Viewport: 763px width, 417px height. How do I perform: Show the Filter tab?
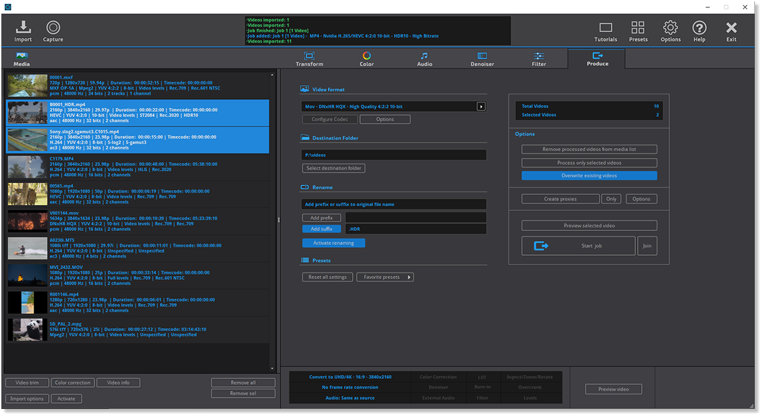point(539,59)
